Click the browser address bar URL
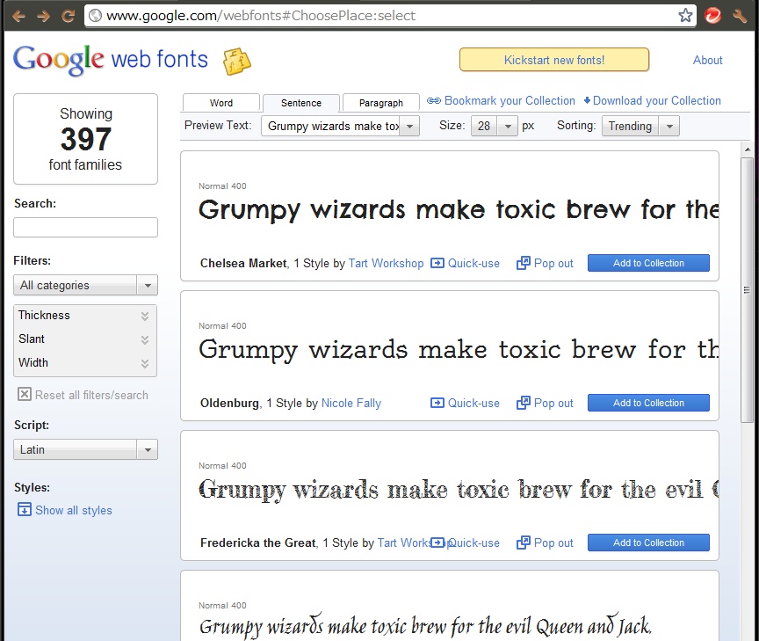Viewport: 759px width, 641px height. [x=261, y=16]
